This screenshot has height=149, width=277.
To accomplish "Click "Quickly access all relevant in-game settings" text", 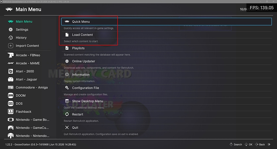I will click(89, 28).
